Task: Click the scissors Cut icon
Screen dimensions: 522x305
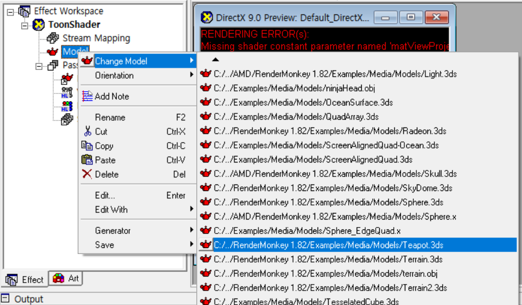Action: click(x=88, y=131)
